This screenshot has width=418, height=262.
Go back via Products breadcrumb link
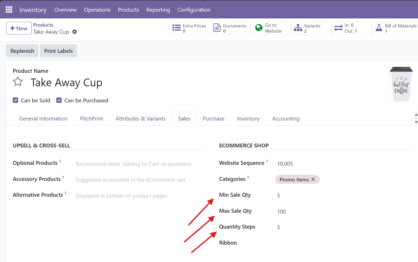[x=43, y=25]
